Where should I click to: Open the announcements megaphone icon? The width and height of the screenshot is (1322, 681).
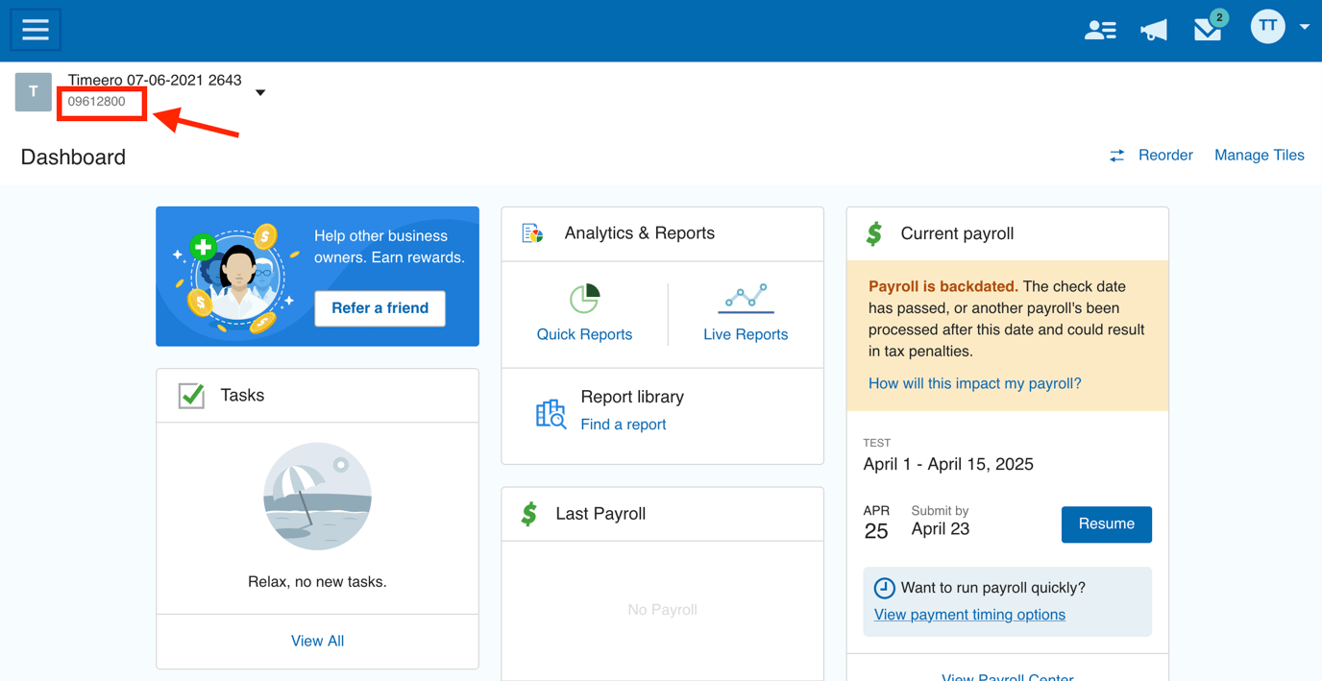pyautogui.click(x=1153, y=29)
